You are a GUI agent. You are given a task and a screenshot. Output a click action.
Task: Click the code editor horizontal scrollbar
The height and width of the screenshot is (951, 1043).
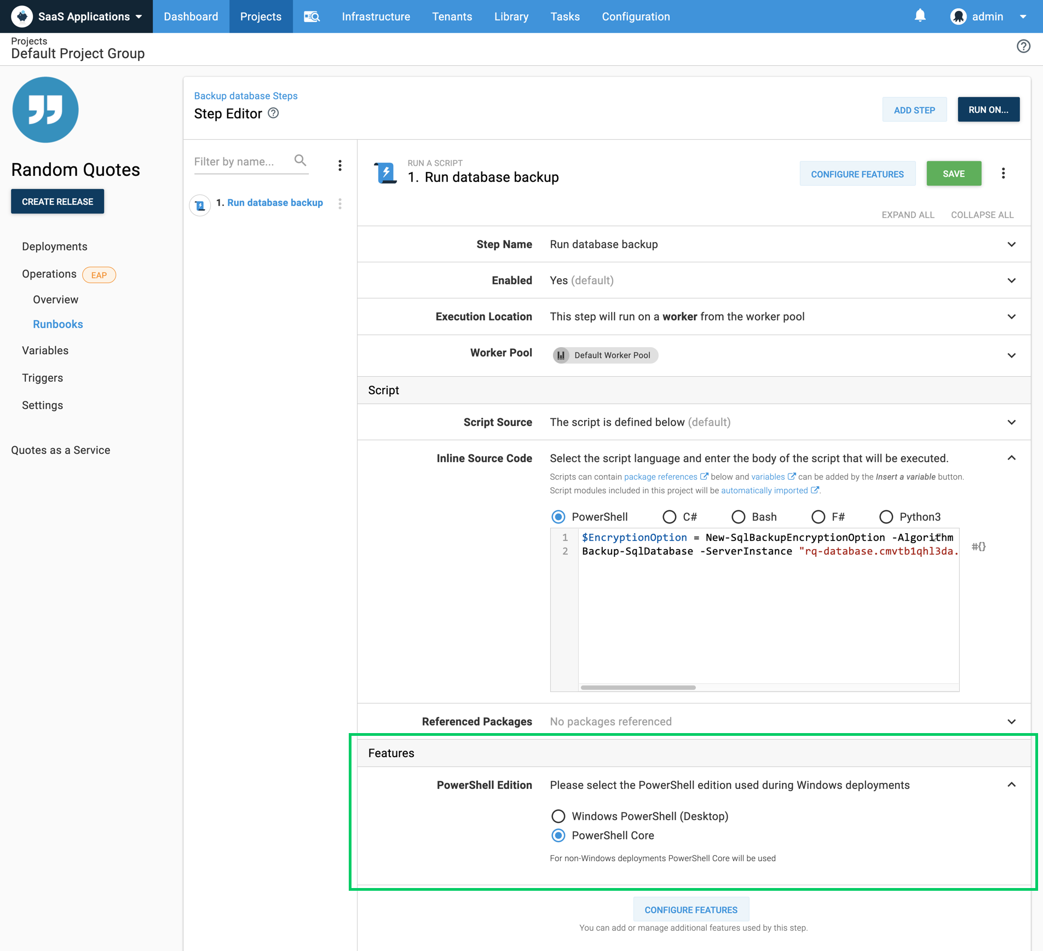click(638, 687)
